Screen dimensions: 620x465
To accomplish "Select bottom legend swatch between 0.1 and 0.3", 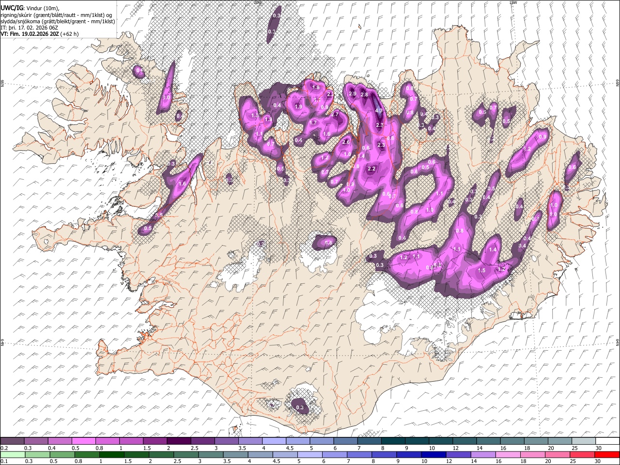I will 13,454.
